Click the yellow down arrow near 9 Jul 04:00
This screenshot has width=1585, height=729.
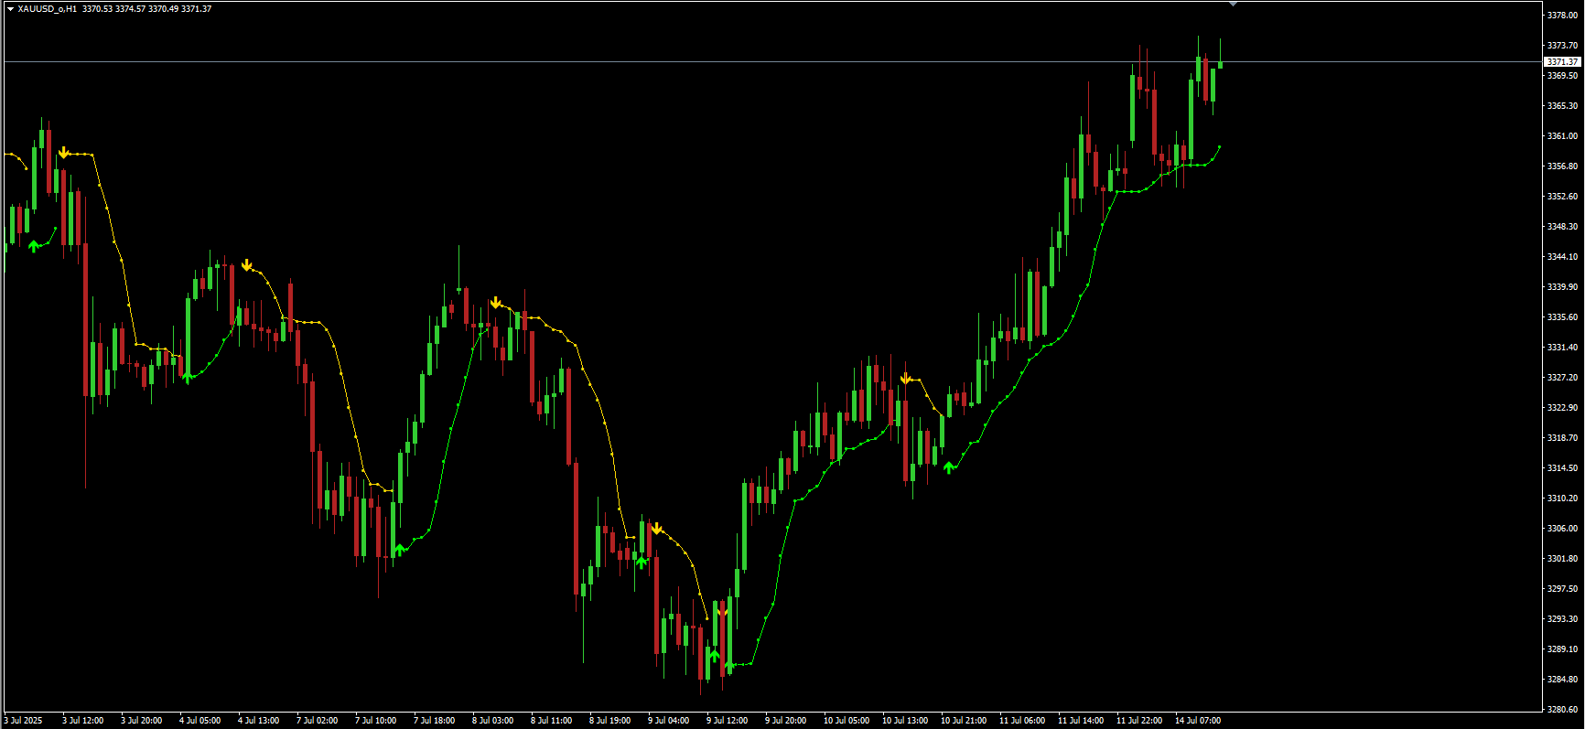[656, 529]
